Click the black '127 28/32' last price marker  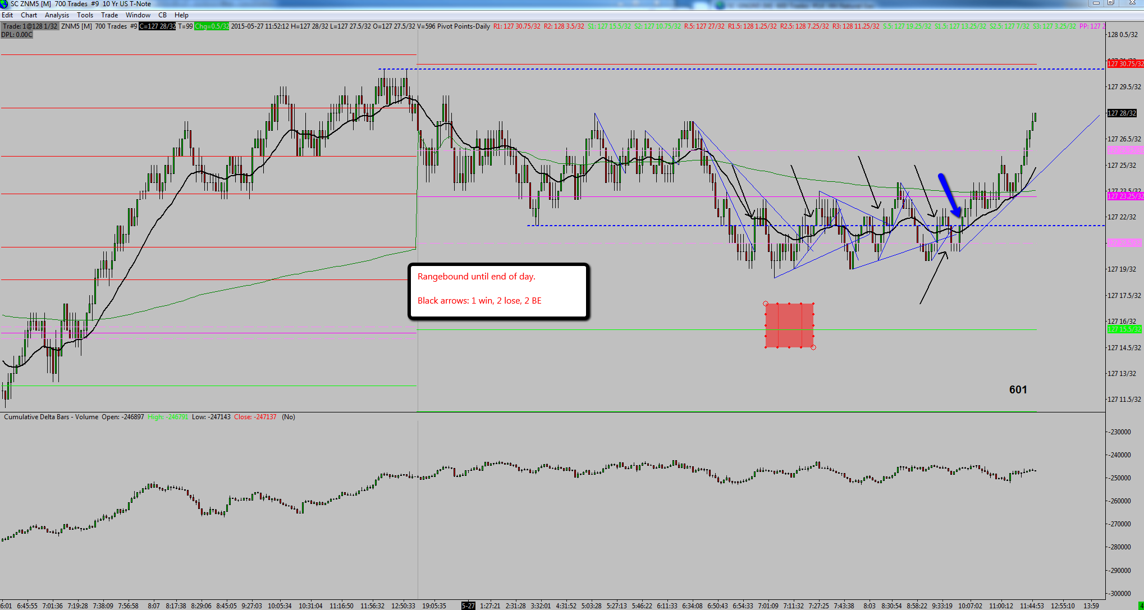pyautogui.click(x=1122, y=113)
